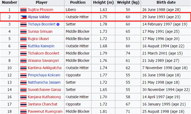Click the red link Sujitra Phosom
191x114 pixels.
pyautogui.click(x=41, y=10)
